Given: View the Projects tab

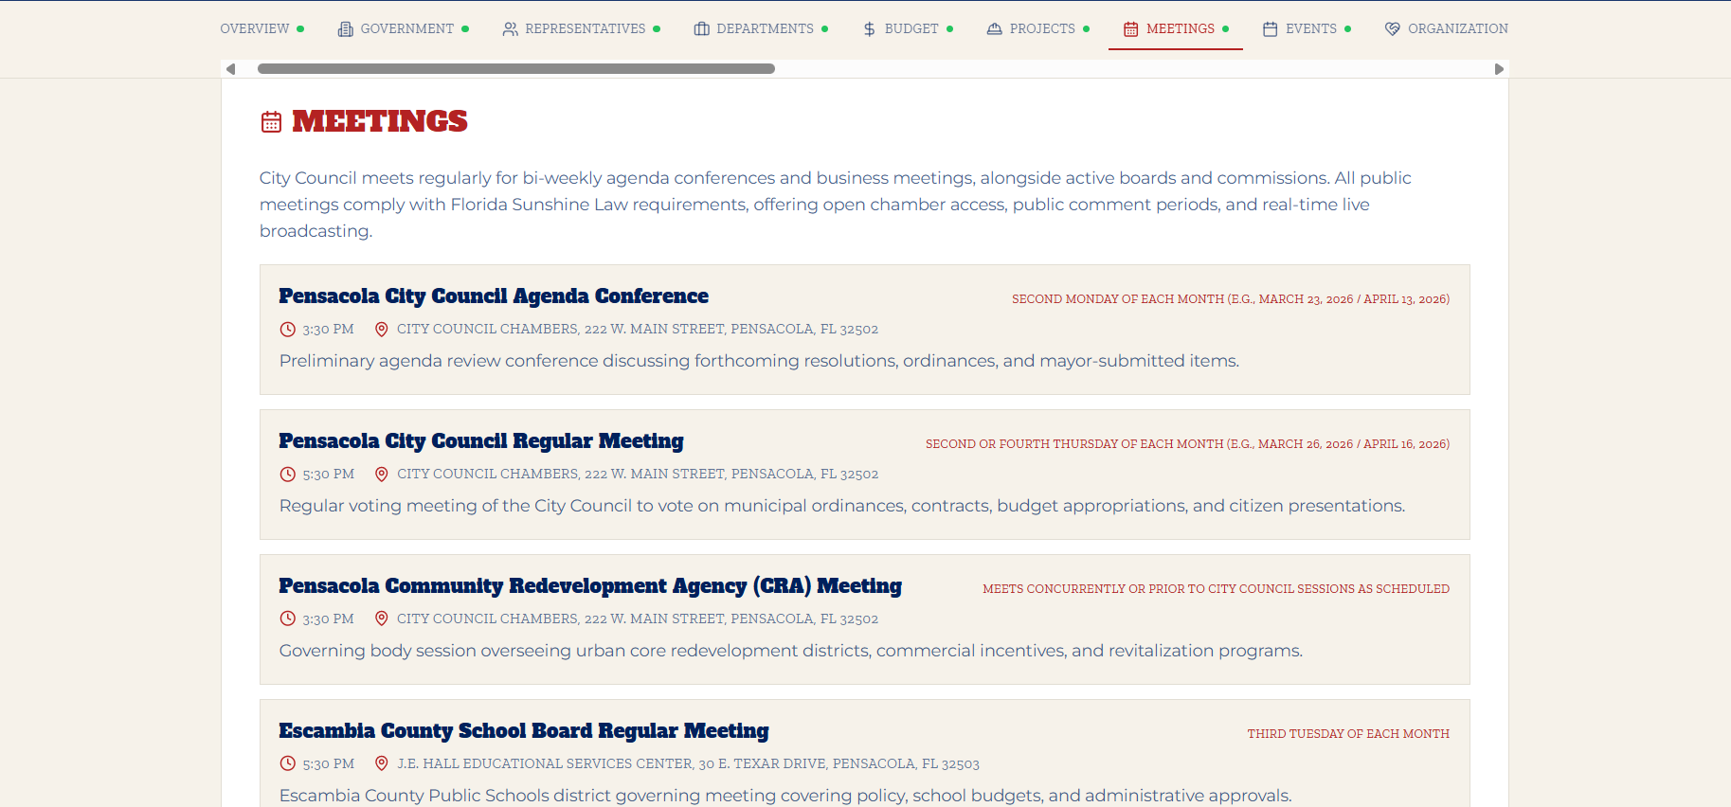Looking at the screenshot, I should (1038, 28).
